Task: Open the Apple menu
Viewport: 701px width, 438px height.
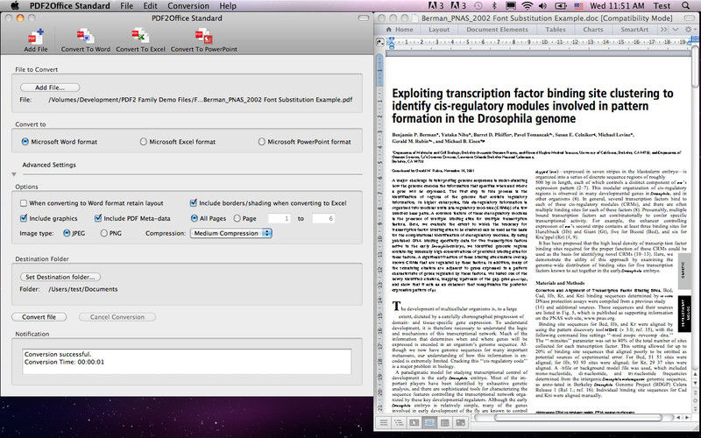Action: [x=14, y=6]
